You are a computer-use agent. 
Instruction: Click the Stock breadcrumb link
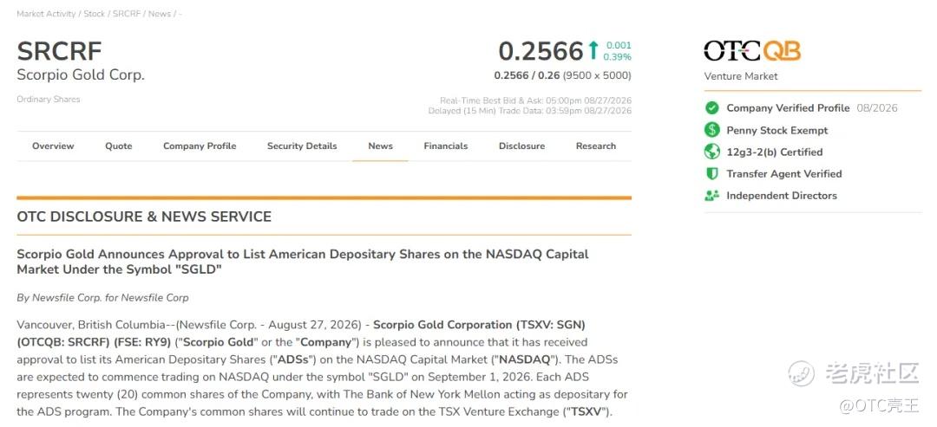pos(94,14)
